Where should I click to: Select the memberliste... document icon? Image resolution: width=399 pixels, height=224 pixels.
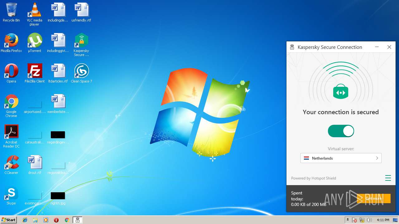point(58,104)
